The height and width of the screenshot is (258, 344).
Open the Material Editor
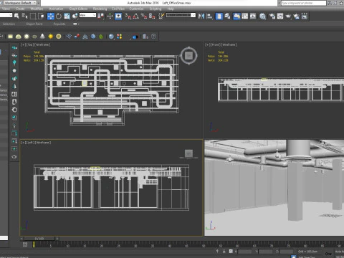coord(262,16)
